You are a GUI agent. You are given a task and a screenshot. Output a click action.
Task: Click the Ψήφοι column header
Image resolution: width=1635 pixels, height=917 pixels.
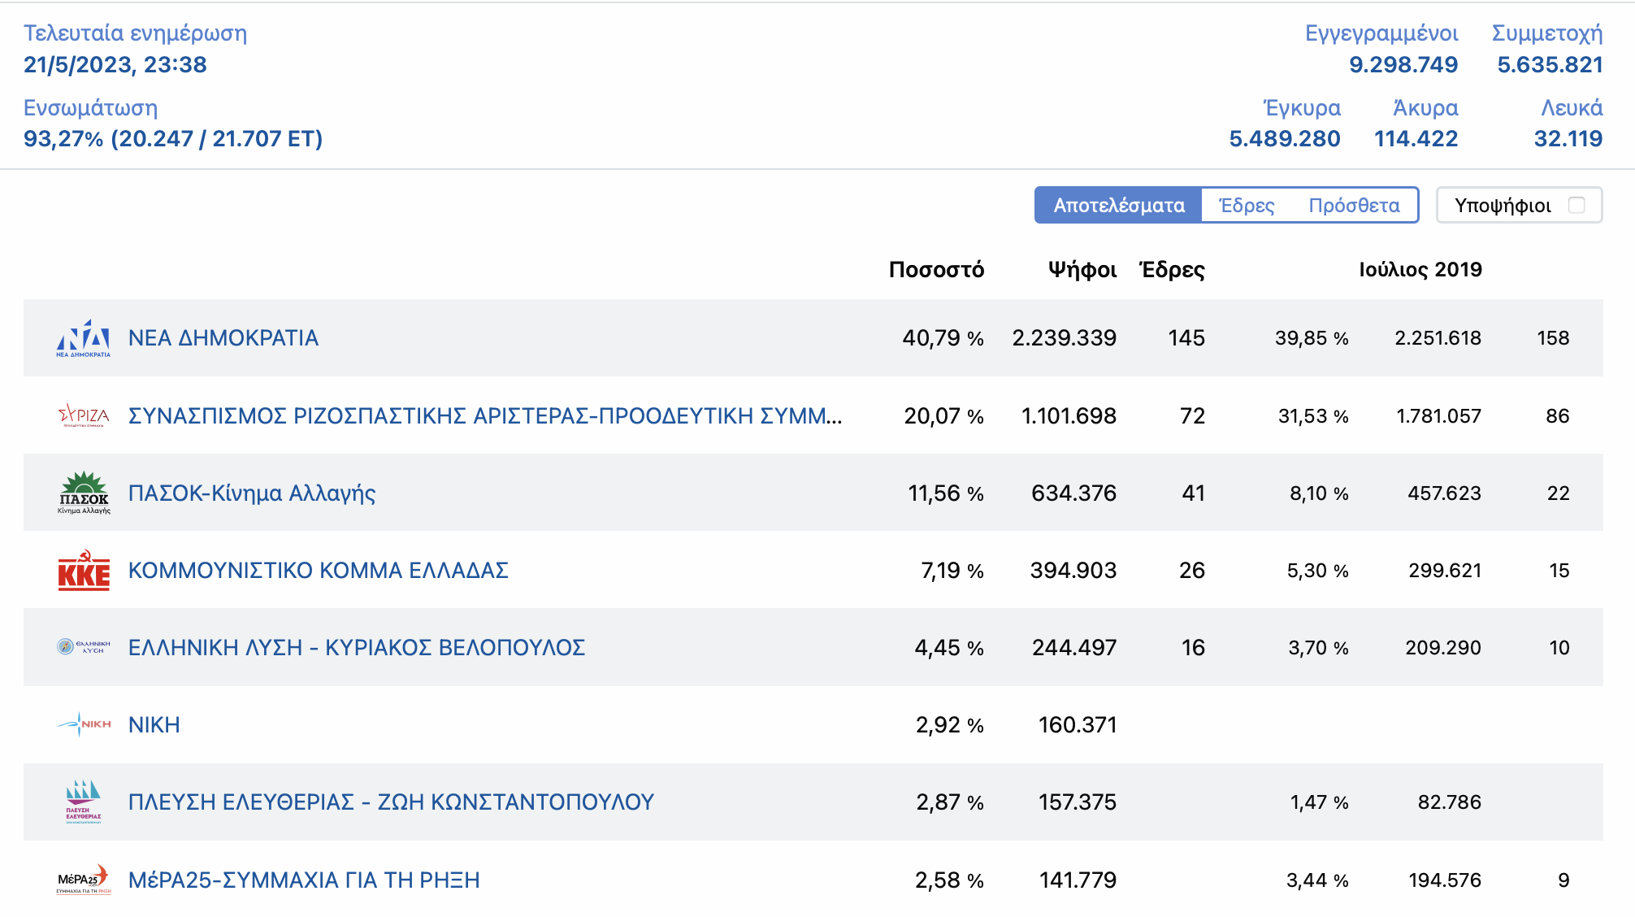pos(1082,270)
